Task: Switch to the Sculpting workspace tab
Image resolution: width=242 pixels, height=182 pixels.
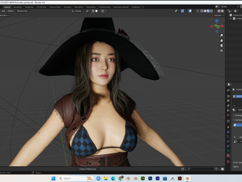Action: pos(29,7)
